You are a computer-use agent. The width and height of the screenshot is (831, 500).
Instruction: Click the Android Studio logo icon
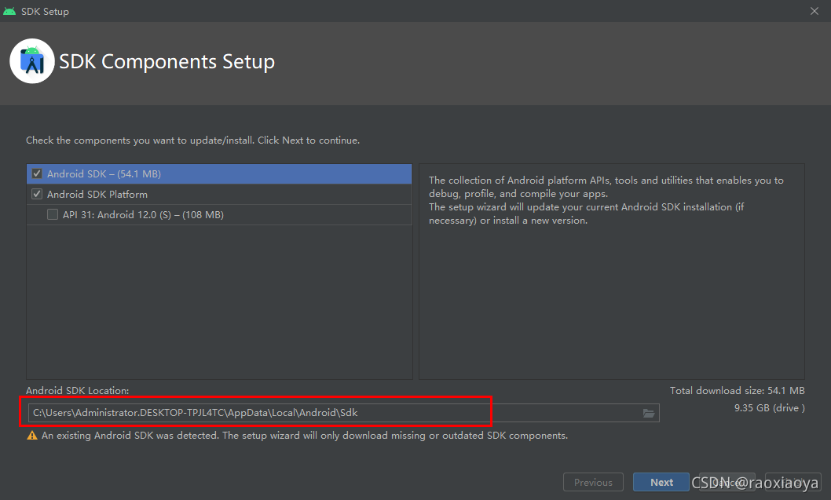(31, 61)
